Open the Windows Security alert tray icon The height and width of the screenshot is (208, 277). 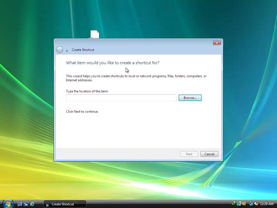(244, 204)
